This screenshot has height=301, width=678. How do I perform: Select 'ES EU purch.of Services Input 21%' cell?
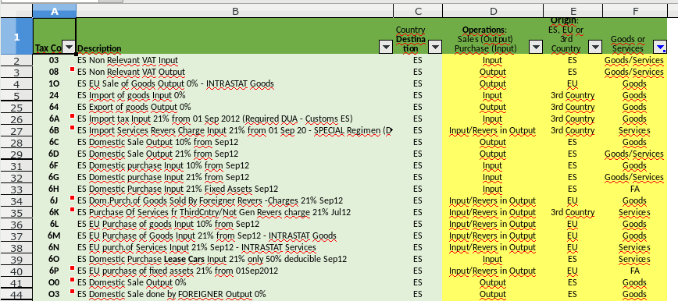point(235,247)
